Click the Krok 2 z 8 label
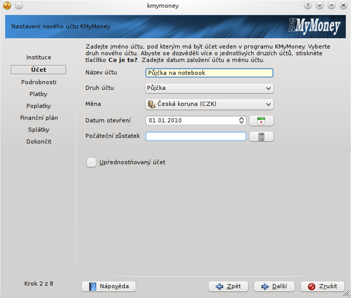The width and height of the screenshot is (351, 298). [x=39, y=284]
